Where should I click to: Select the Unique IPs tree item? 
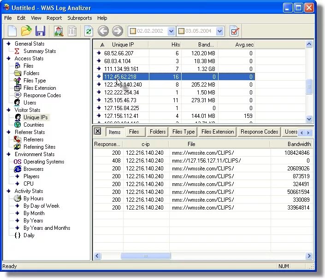[35, 117]
